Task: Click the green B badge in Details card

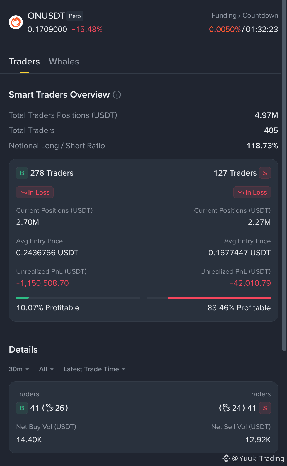Action: [x=22, y=408]
